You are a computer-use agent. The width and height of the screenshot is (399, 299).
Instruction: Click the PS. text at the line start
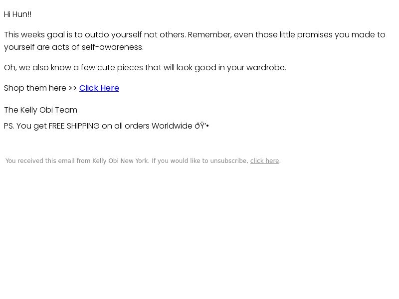(x=9, y=126)
